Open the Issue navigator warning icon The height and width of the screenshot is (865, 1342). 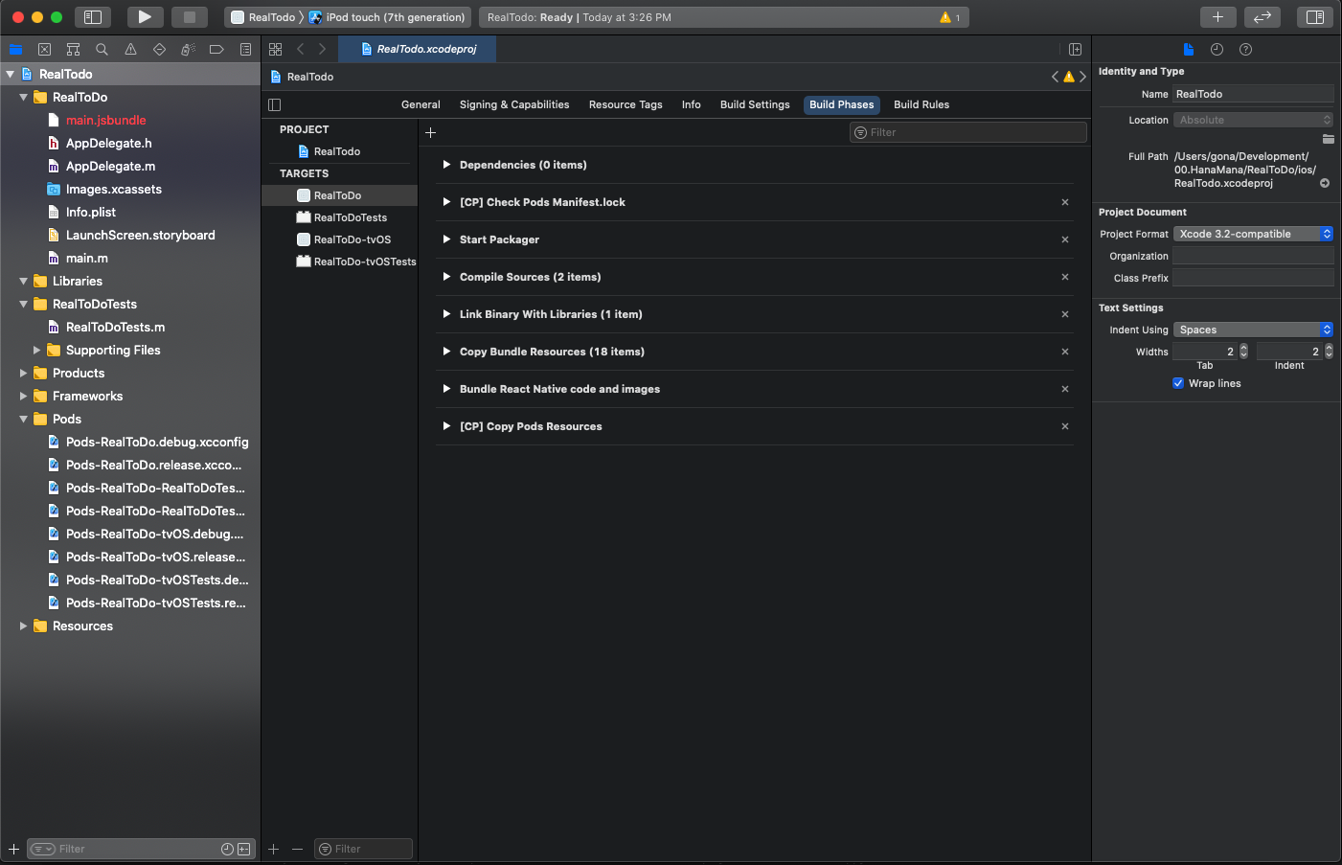[130, 49]
